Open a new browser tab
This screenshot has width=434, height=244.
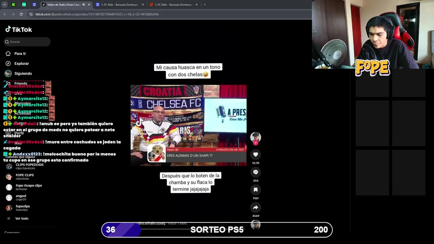pyautogui.click(x=204, y=5)
